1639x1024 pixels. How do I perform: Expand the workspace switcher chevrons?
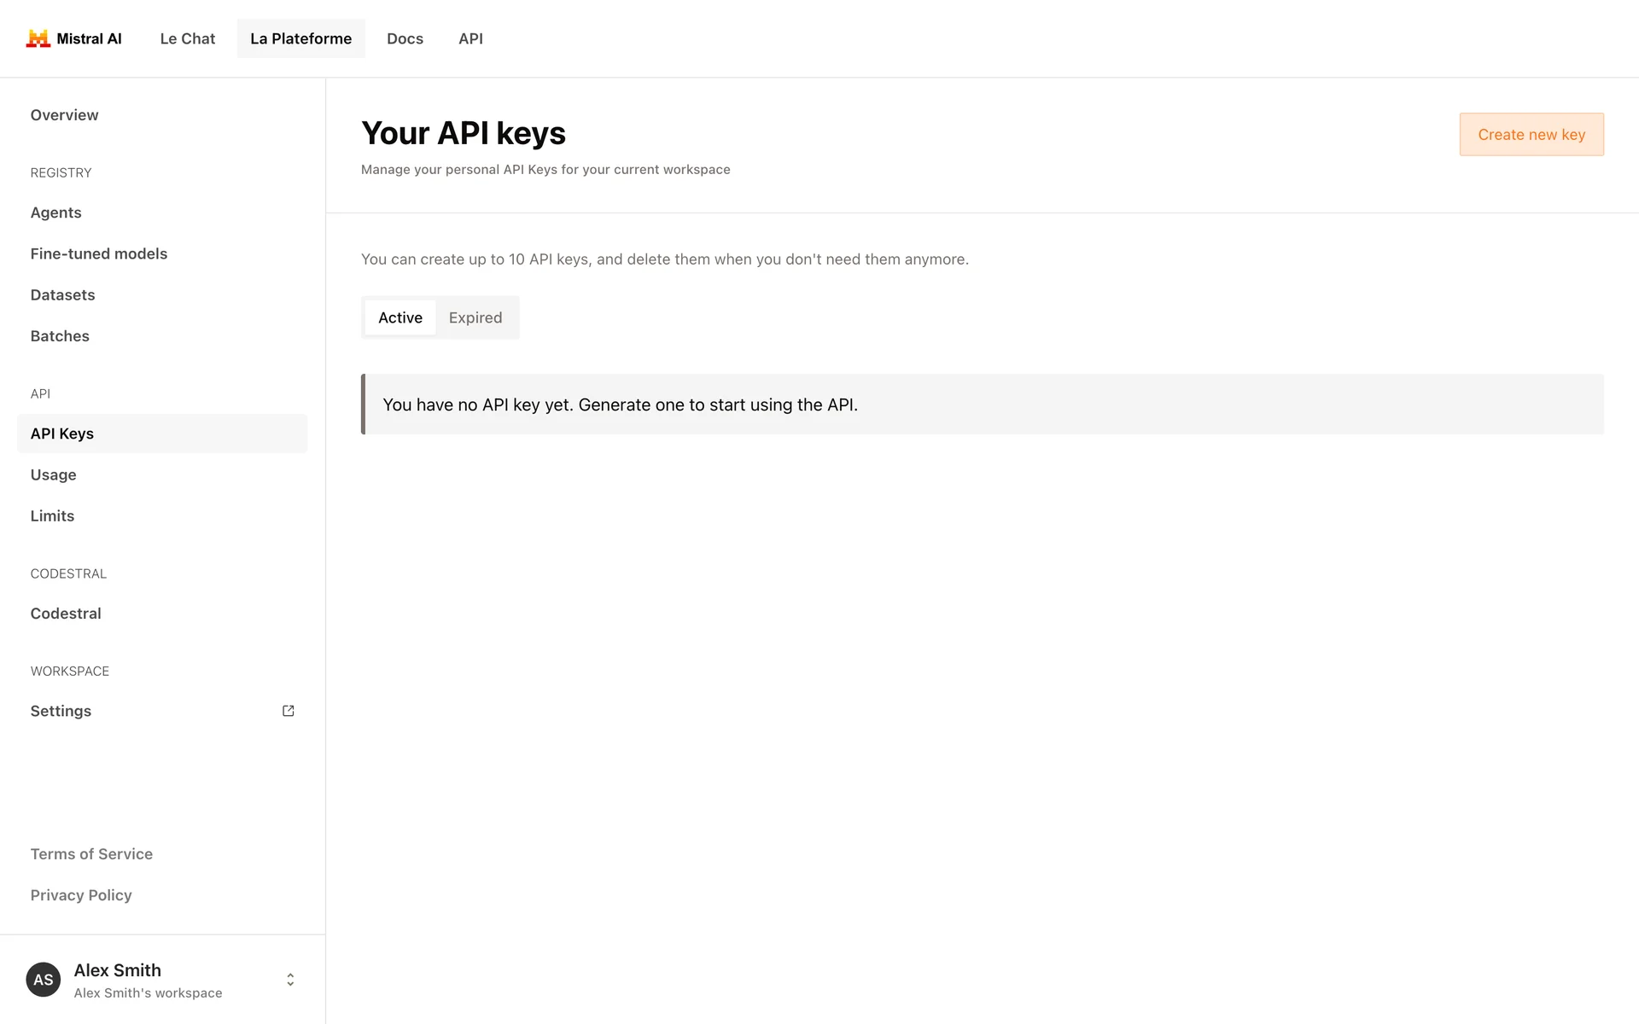pos(290,980)
